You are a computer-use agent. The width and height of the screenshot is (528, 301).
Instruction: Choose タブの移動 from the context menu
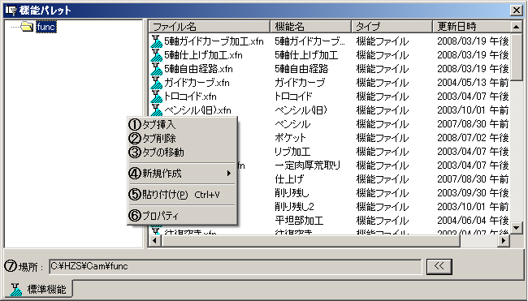click(182, 152)
